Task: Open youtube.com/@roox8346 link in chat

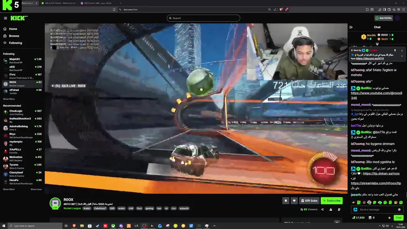Action: [376, 95]
